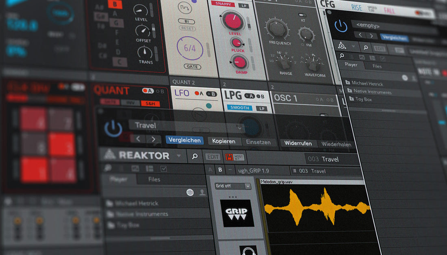Open the Grid off dropdown
The image size is (447, 255).
(x=232, y=186)
